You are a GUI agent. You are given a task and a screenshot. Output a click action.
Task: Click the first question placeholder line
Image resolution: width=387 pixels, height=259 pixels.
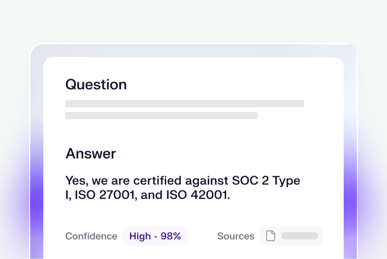184,103
